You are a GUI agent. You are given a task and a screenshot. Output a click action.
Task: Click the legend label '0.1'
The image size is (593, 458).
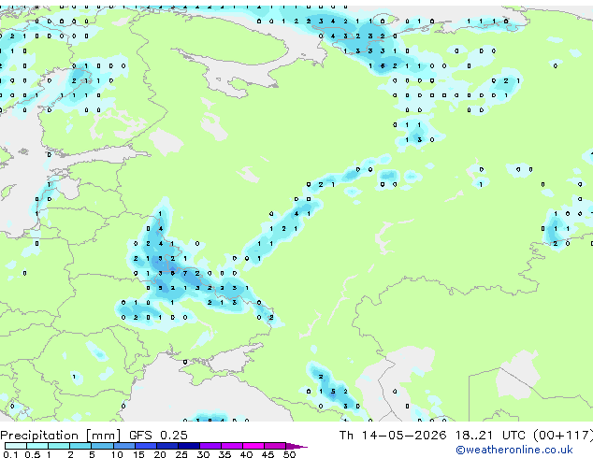[x=11, y=454]
